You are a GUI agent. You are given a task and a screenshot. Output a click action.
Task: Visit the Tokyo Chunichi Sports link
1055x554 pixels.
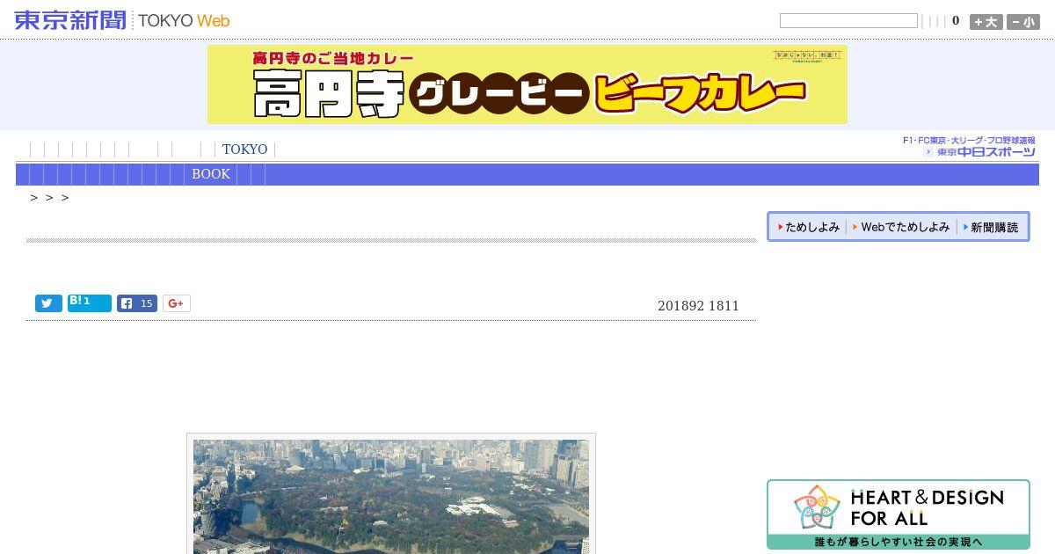point(970,146)
